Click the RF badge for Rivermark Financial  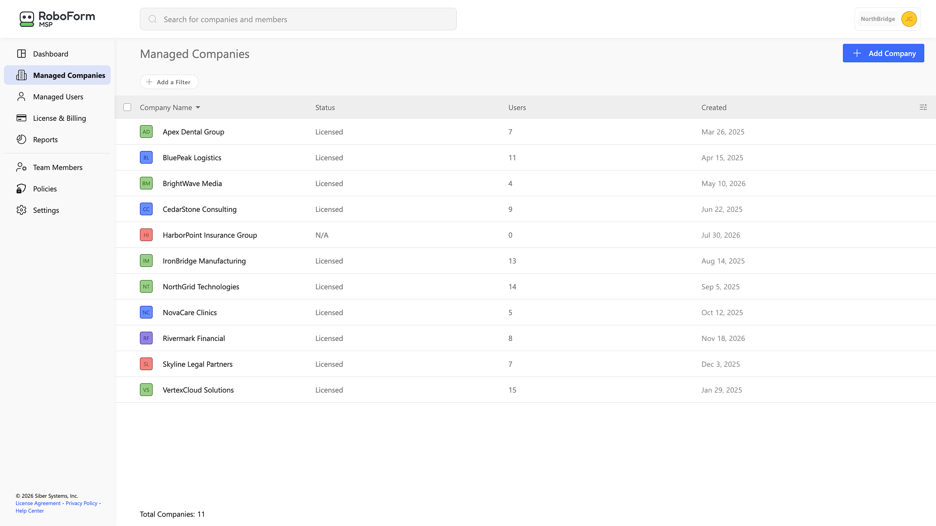(x=146, y=338)
